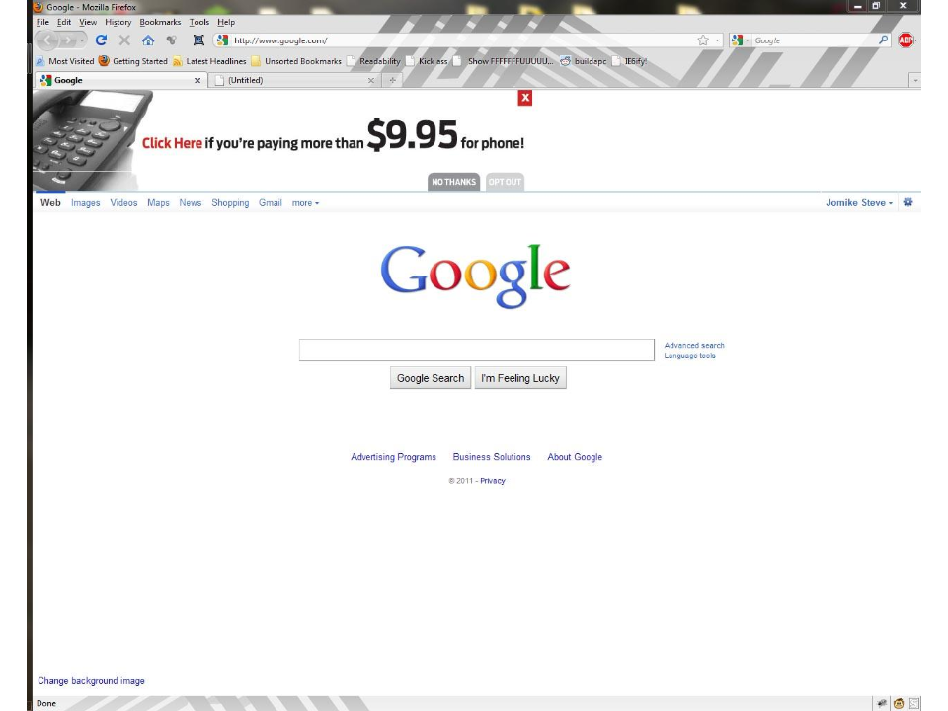Click the URL address bar field

[x=462, y=40]
